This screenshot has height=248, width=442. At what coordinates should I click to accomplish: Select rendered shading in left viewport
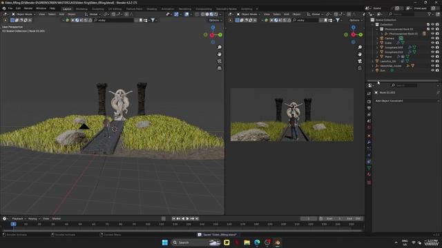[216, 14]
